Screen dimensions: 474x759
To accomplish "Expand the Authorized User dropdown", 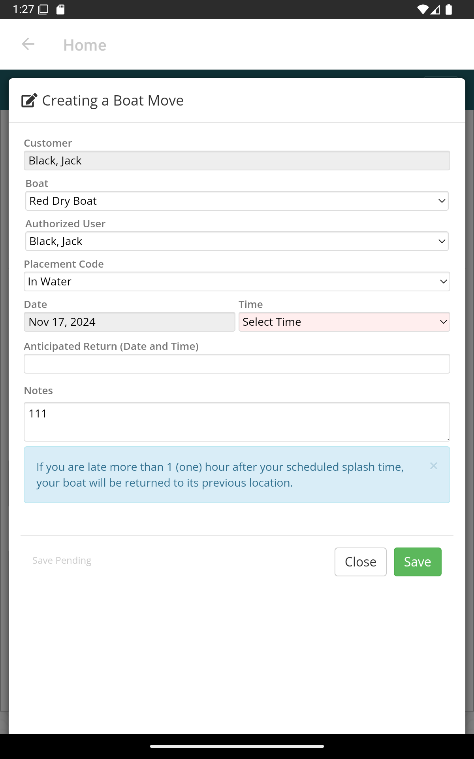I will (237, 241).
